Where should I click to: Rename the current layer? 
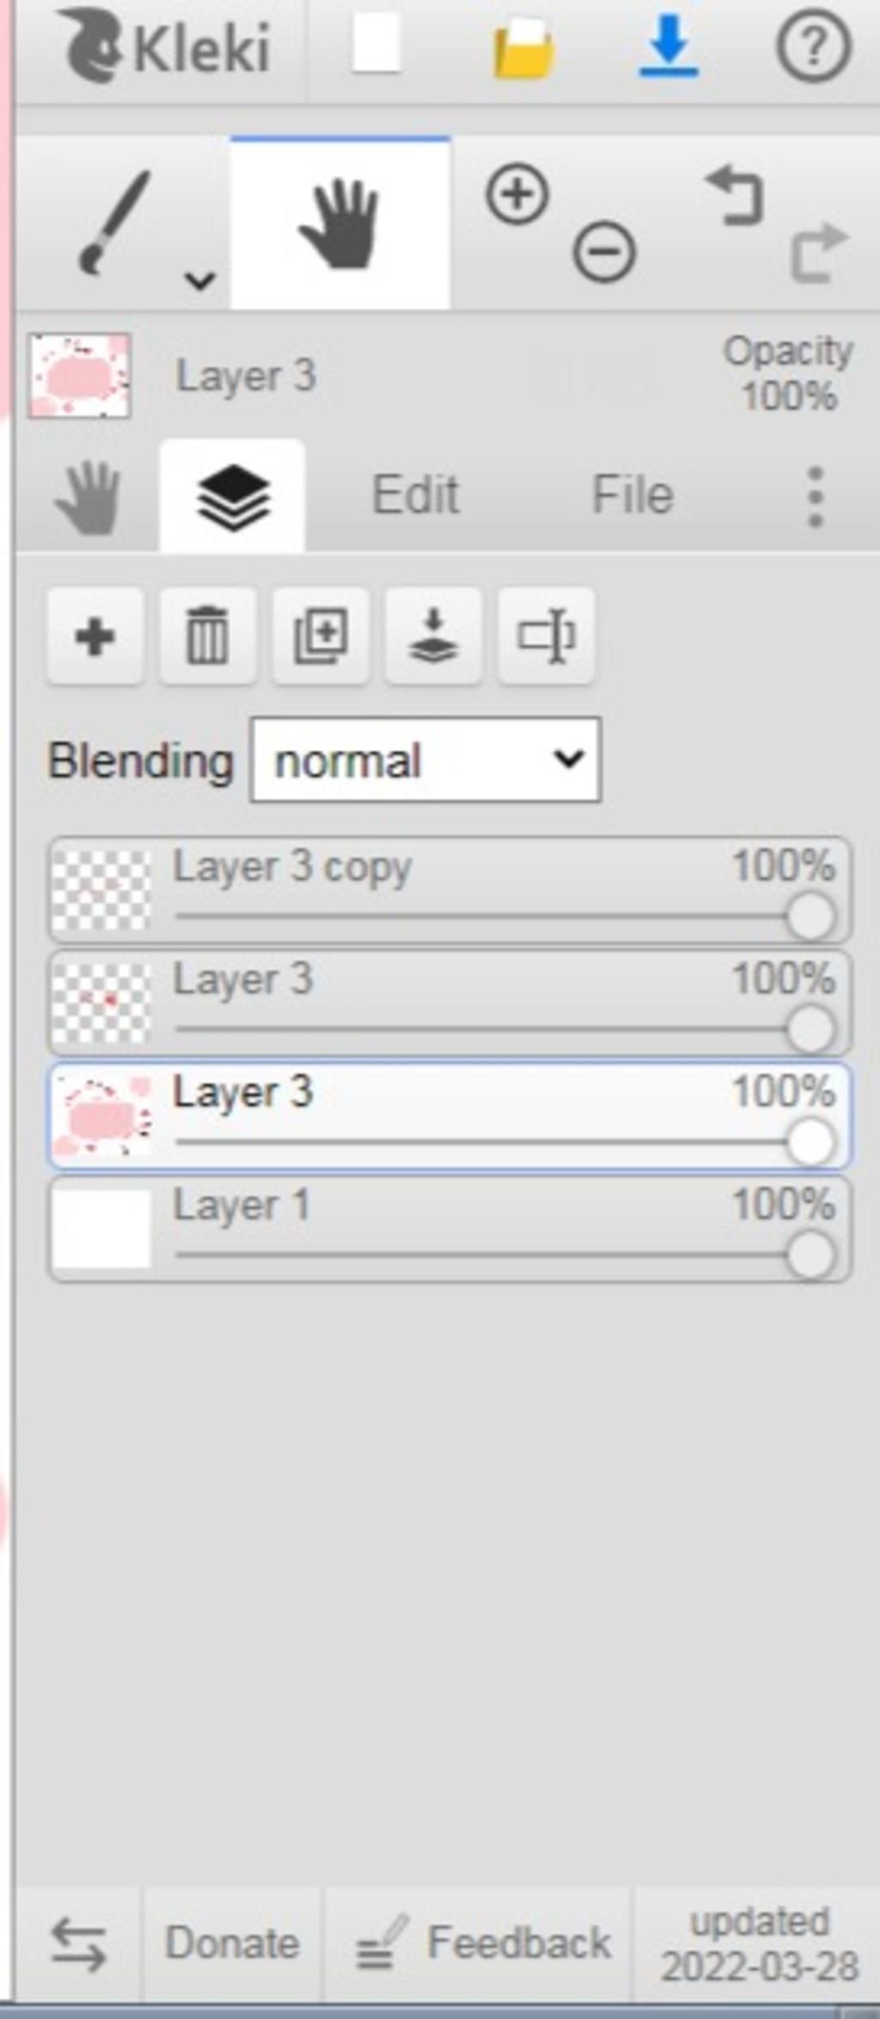546,636
